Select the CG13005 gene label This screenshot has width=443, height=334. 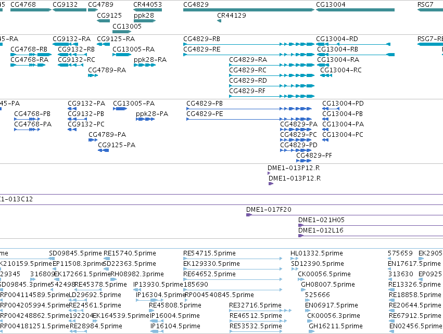pyautogui.click(x=127, y=26)
